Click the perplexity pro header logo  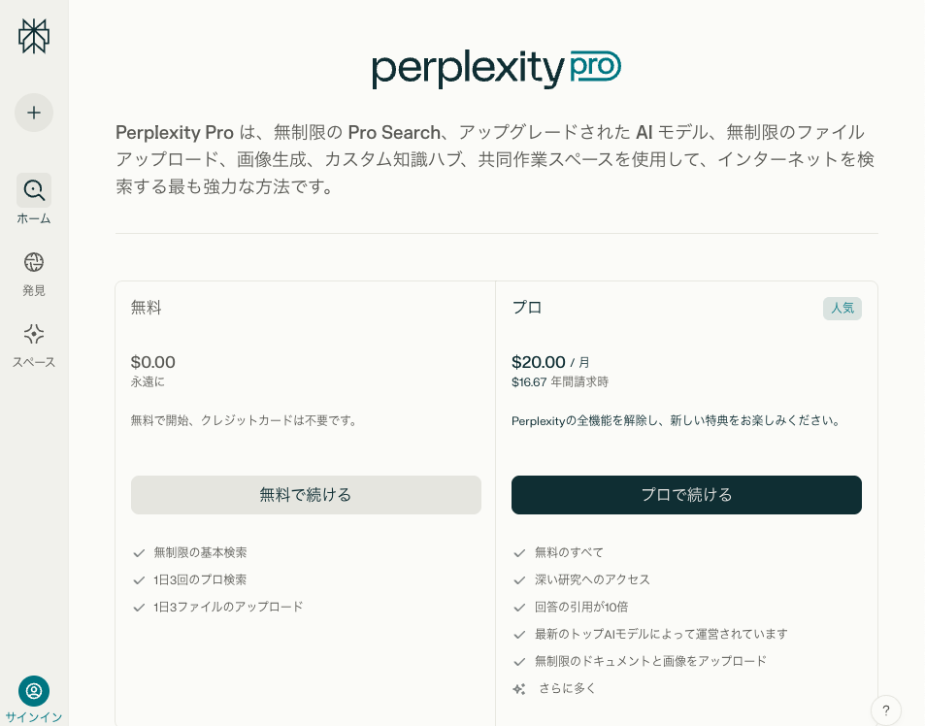tap(496, 70)
